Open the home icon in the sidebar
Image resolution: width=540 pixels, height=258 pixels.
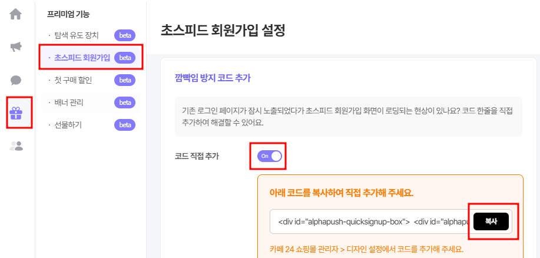point(16,14)
